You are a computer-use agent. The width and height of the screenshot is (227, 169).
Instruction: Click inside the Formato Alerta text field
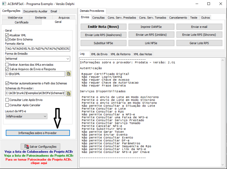pyautogui.click(x=38, y=49)
